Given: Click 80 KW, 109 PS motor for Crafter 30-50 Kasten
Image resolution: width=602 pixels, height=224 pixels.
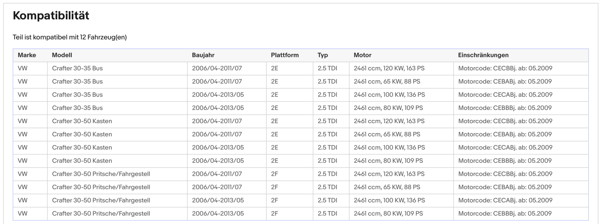Looking at the screenshot, I should [x=388, y=161].
